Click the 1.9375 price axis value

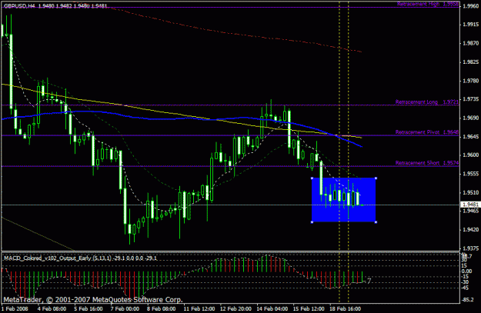pos(470,248)
